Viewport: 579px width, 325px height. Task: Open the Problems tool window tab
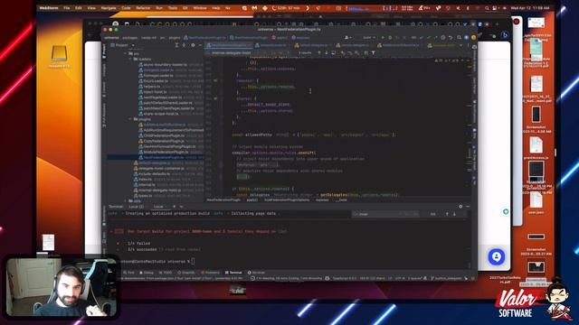tap(211, 273)
